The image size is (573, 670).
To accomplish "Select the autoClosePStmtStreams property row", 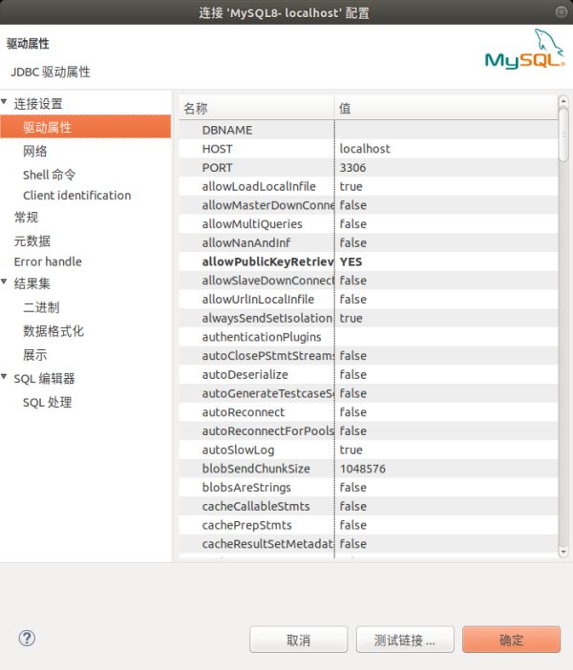I will point(369,355).
